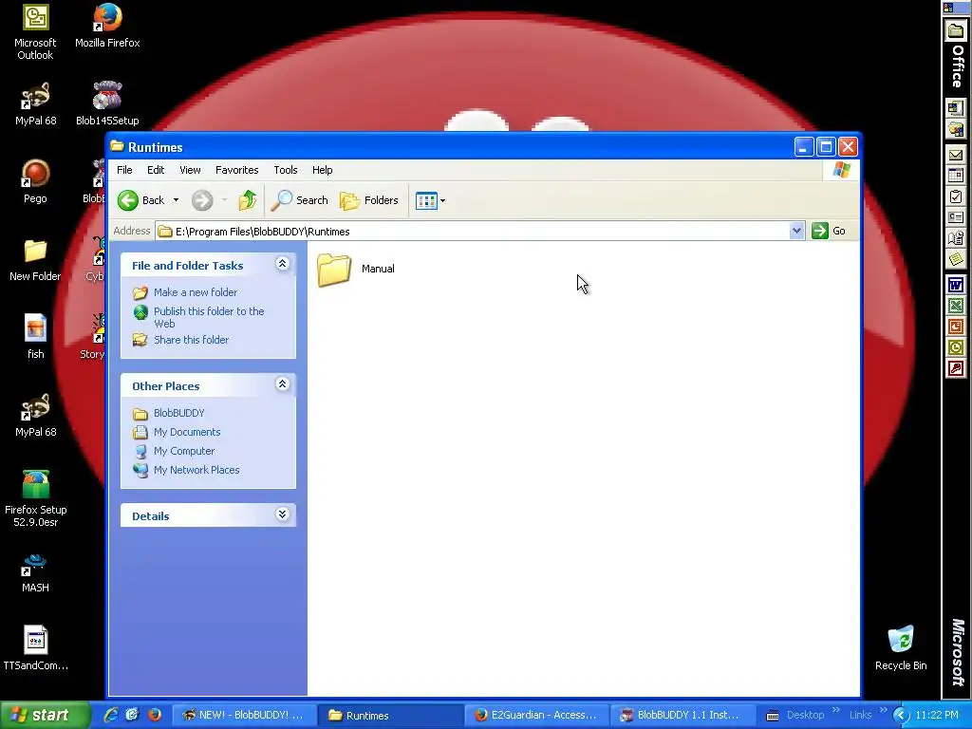Toggle the Folders tree pane
The width and height of the screenshot is (972, 729).
coord(369,200)
